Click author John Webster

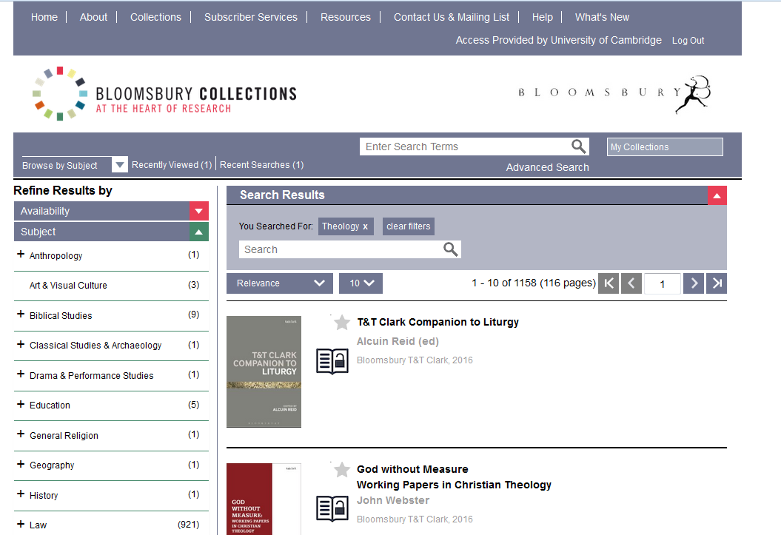393,500
